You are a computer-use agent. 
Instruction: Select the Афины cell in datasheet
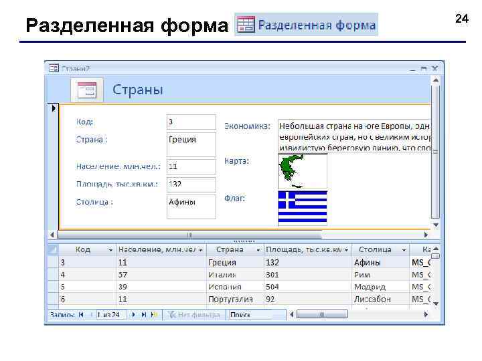click(x=380, y=263)
